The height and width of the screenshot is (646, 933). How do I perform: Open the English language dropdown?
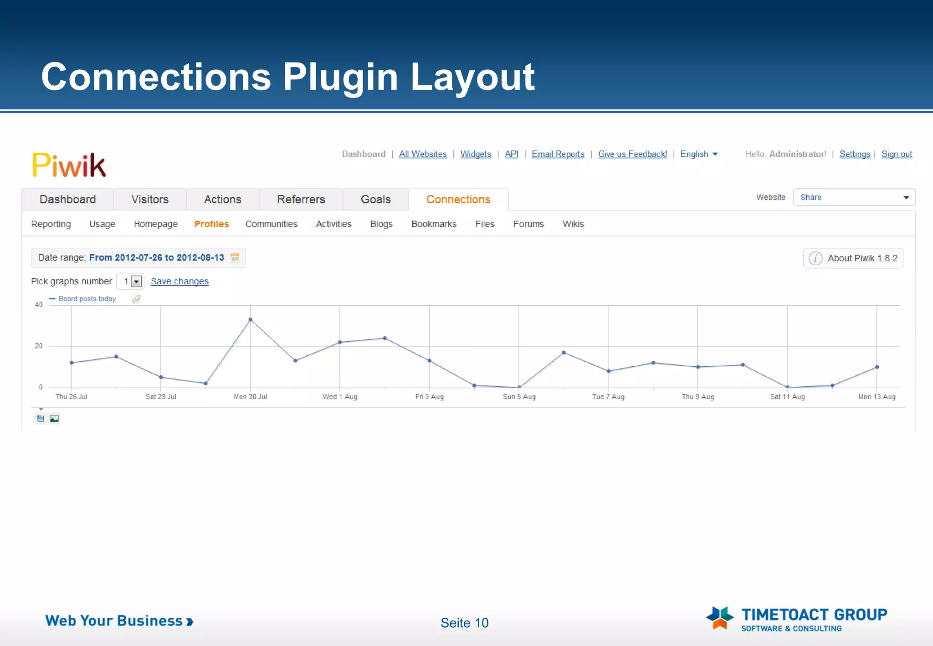tap(699, 154)
